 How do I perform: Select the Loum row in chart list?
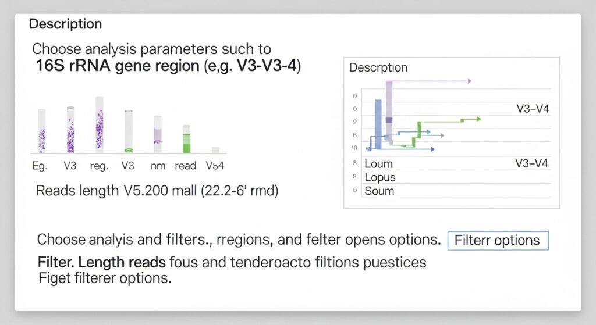point(379,164)
